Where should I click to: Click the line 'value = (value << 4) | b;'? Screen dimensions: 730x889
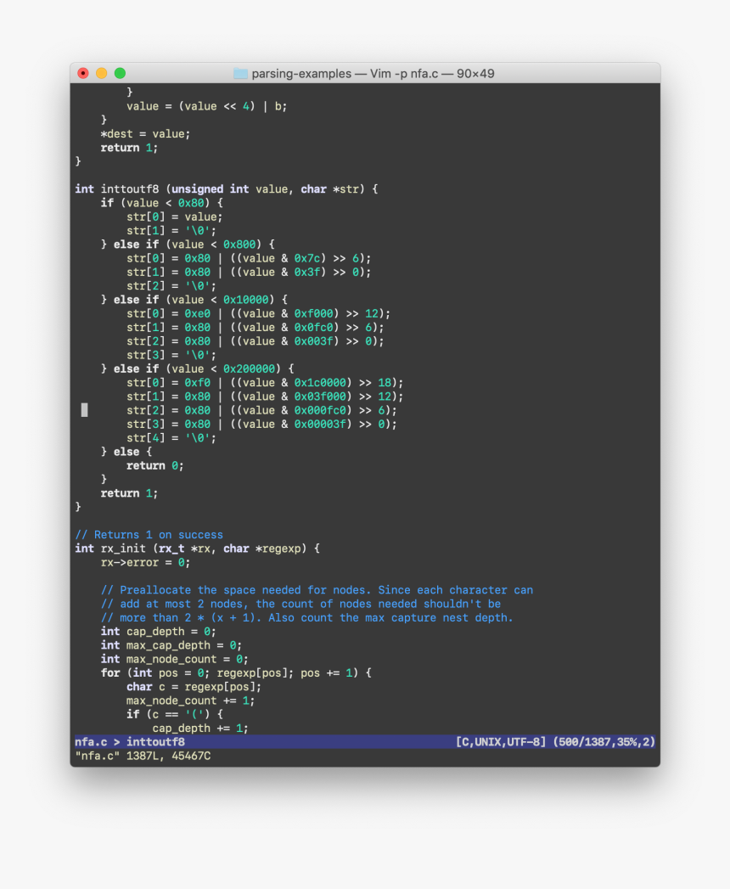(207, 106)
